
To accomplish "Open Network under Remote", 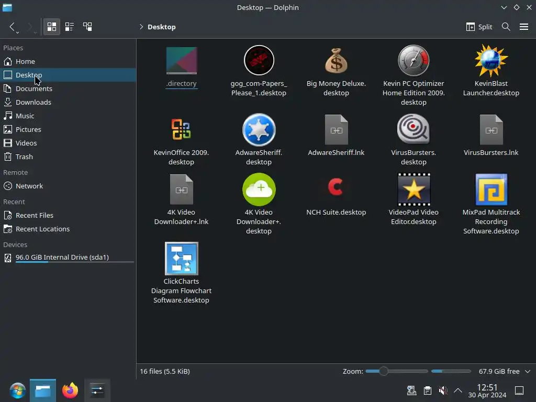I will (68, 186).
